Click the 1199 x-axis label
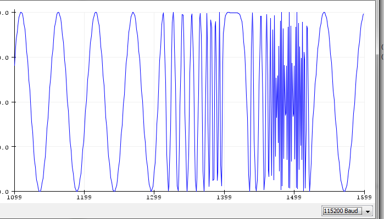384x219 pixels. (84, 197)
